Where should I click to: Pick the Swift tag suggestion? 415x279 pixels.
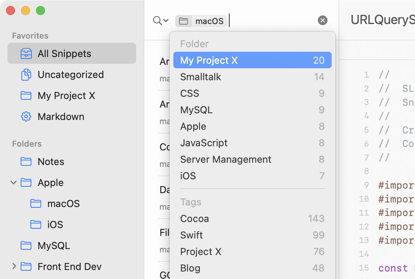click(252, 235)
